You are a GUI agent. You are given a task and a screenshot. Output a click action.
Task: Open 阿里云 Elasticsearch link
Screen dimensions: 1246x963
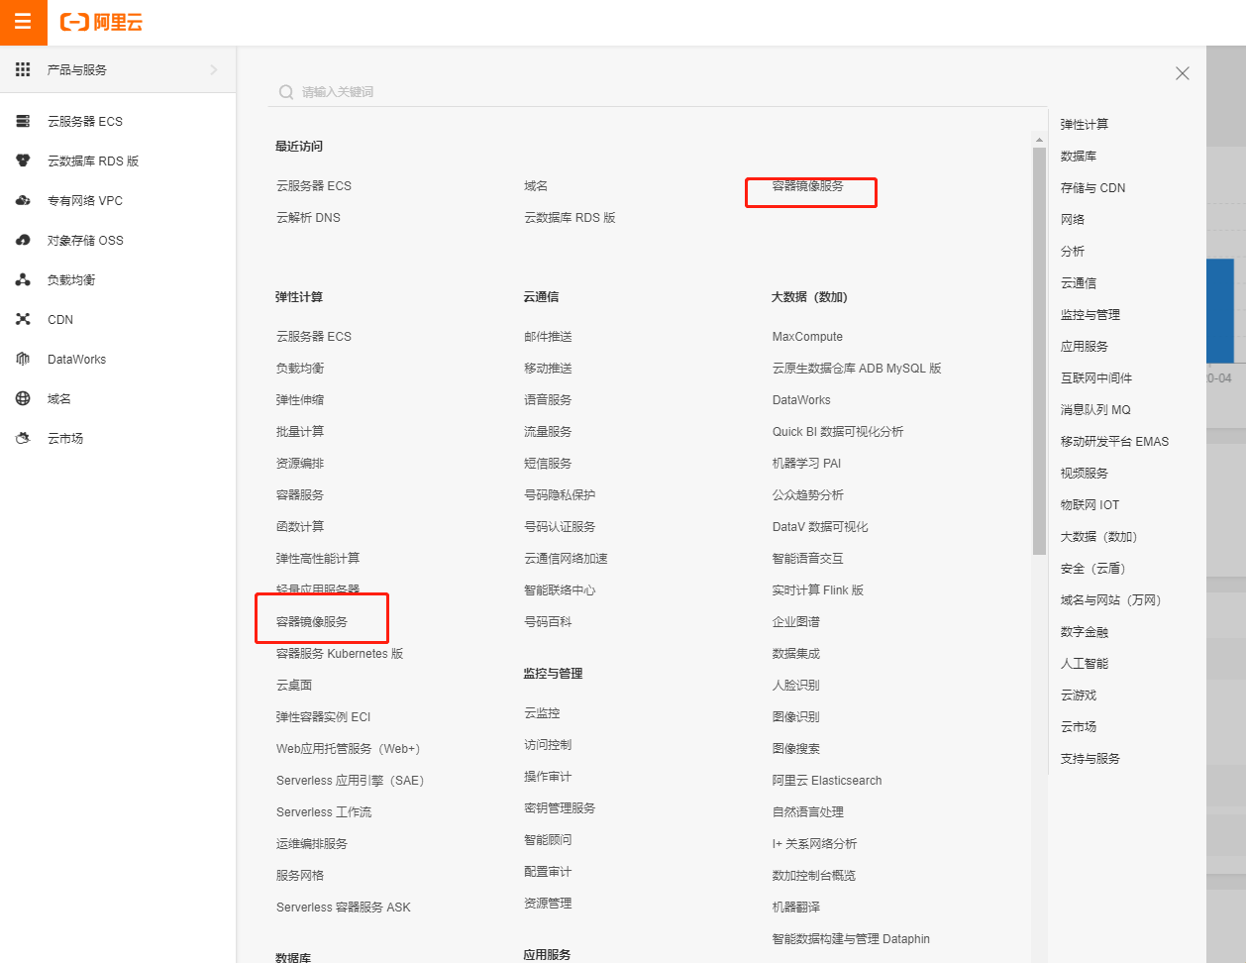pos(827,780)
